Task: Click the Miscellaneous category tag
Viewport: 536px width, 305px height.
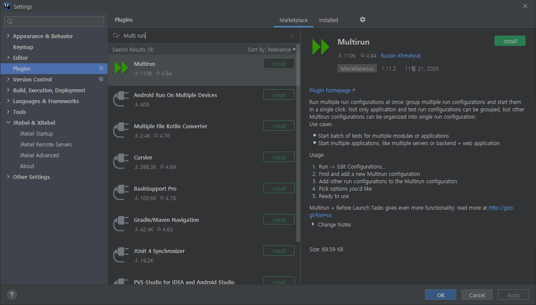Action: pyautogui.click(x=357, y=68)
